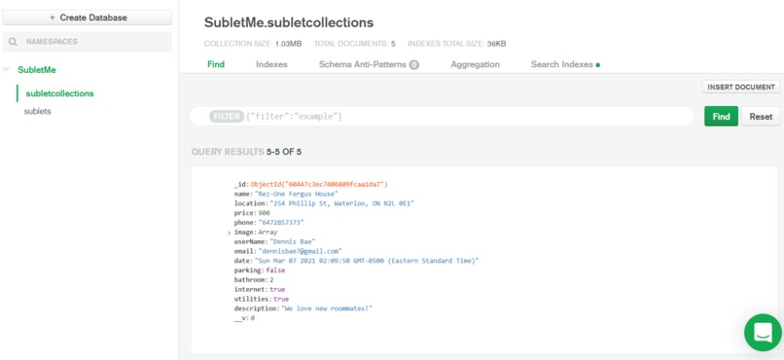Reset the query filter

[761, 117]
